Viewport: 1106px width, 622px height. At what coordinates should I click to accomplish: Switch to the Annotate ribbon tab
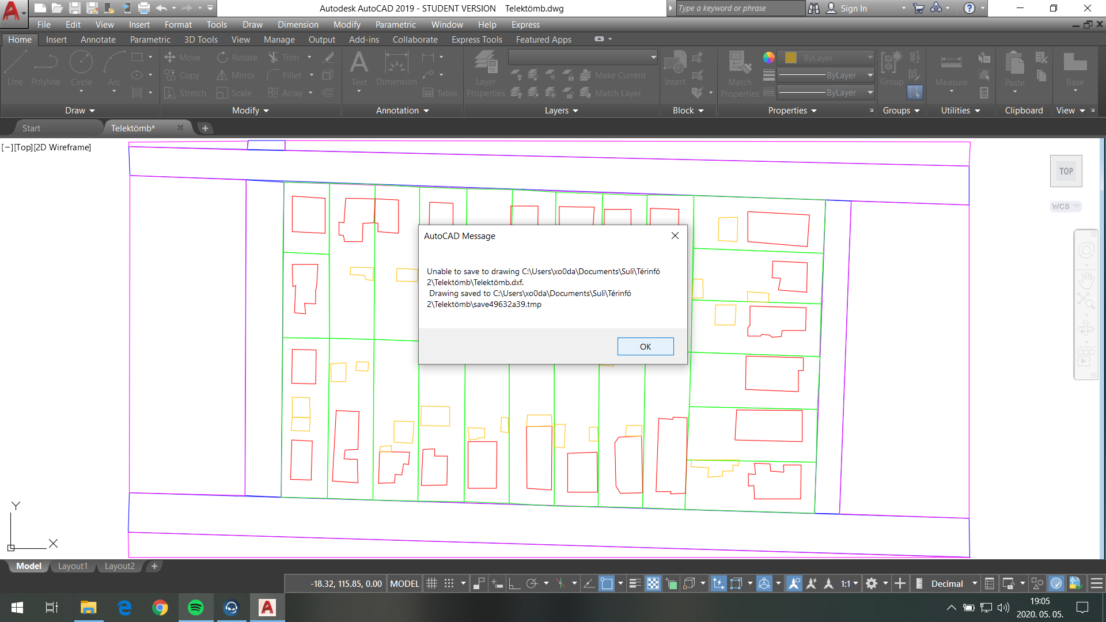pos(98,40)
